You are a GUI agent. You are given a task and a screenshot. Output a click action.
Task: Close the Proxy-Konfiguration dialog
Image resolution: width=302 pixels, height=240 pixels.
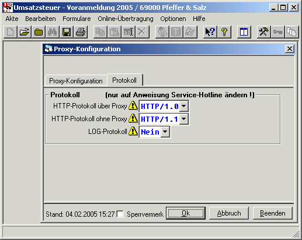click(290, 49)
